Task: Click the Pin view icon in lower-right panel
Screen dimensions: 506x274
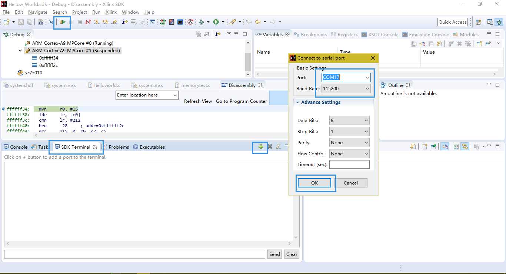Action: (x=433, y=147)
